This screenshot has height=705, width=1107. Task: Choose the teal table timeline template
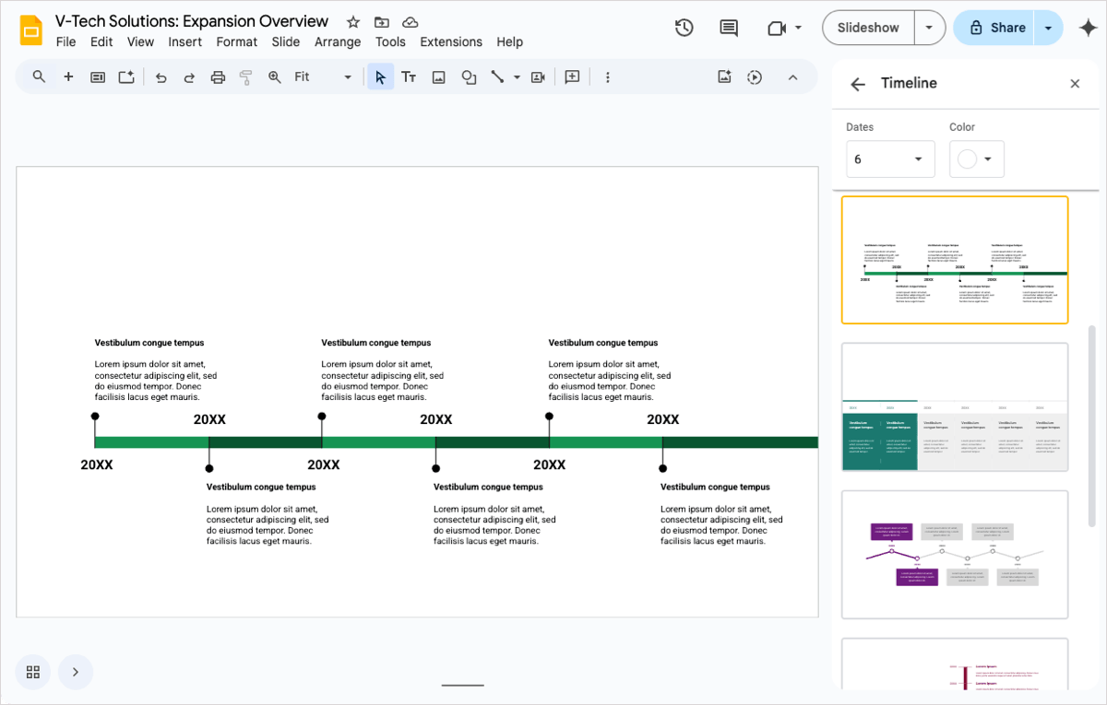[x=955, y=407]
